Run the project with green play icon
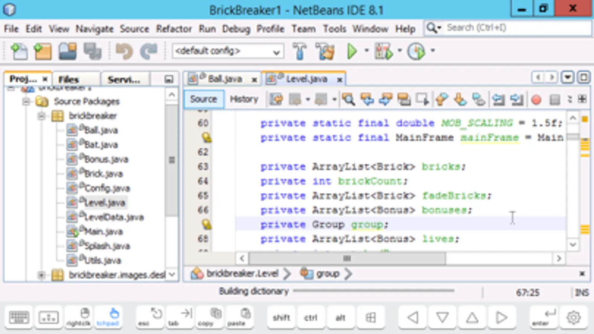This screenshot has width=594, height=334. [351, 51]
